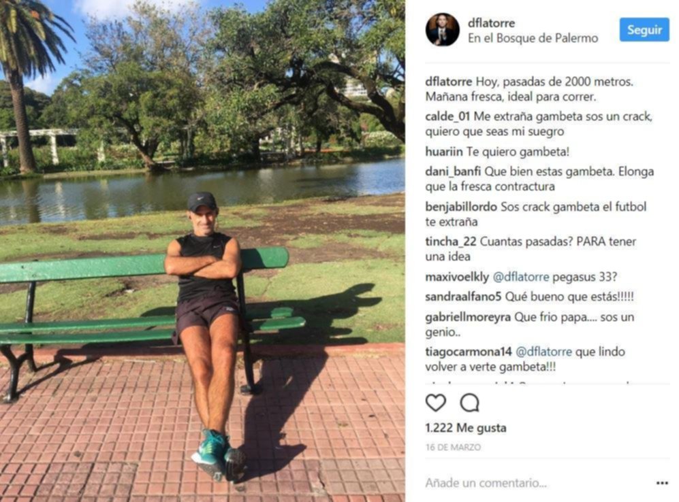Visit benjabillordo user profile

click(461, 207)
